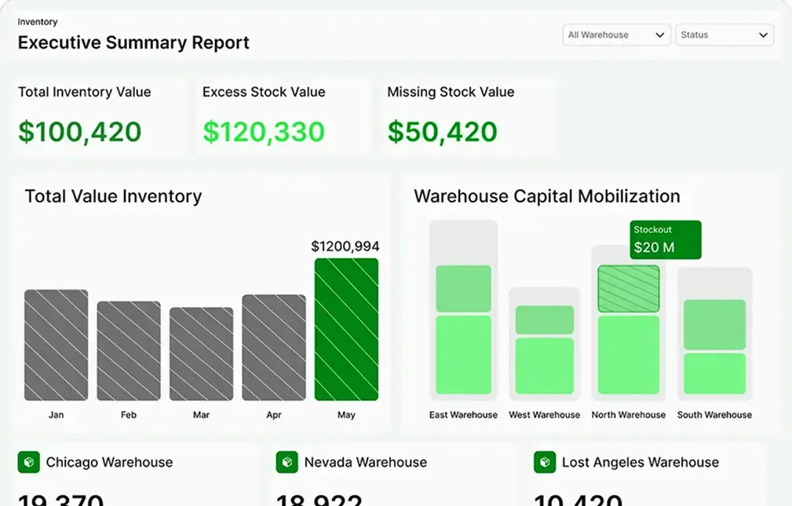Select the green May bar in chart

pos(346,329)
